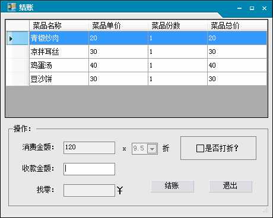Minimize the 结账 window

point(240,8)
